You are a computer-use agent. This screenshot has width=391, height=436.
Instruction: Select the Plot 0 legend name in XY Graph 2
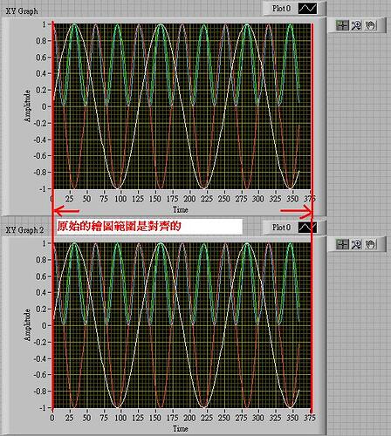coord(281,228)
